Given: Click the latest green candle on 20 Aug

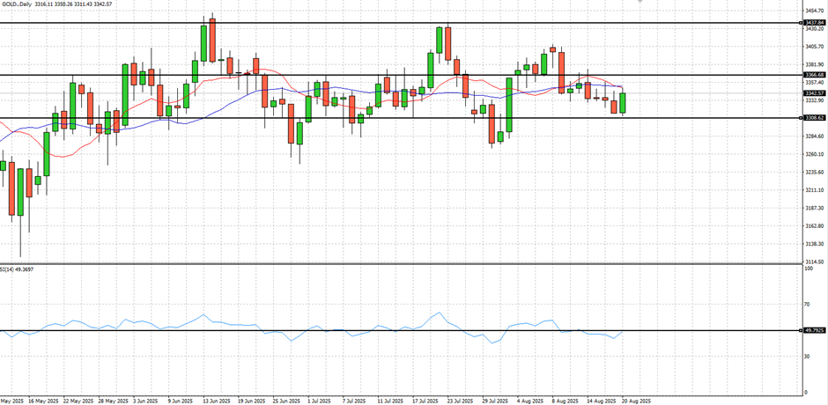Looking at the screenshot, I should (623, 103).
